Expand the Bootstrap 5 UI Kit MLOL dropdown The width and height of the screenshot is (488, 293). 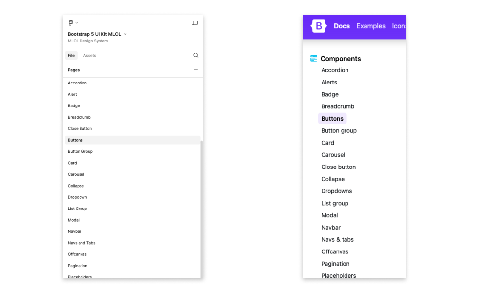click(x=125, y=34)
